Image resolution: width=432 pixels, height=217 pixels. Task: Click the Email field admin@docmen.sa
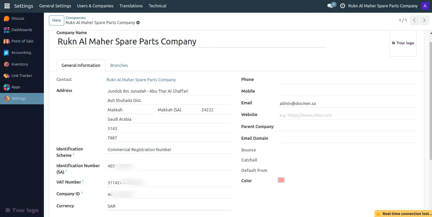pyautogui.click(x=347, y=103)
